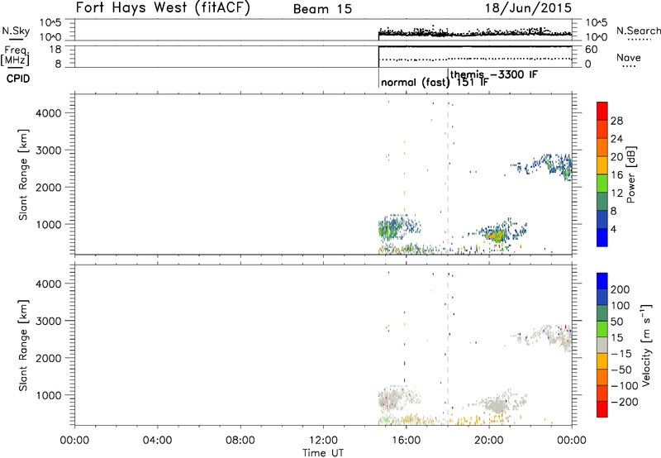Click the 'Nave' legend label
The width and height of the screenshot is (661, 458).
tap(629, 58)
